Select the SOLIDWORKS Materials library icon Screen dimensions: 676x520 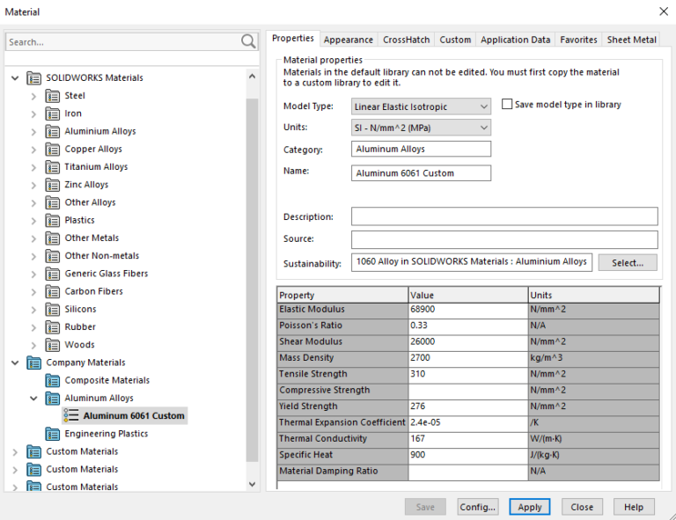coord(34,78)
